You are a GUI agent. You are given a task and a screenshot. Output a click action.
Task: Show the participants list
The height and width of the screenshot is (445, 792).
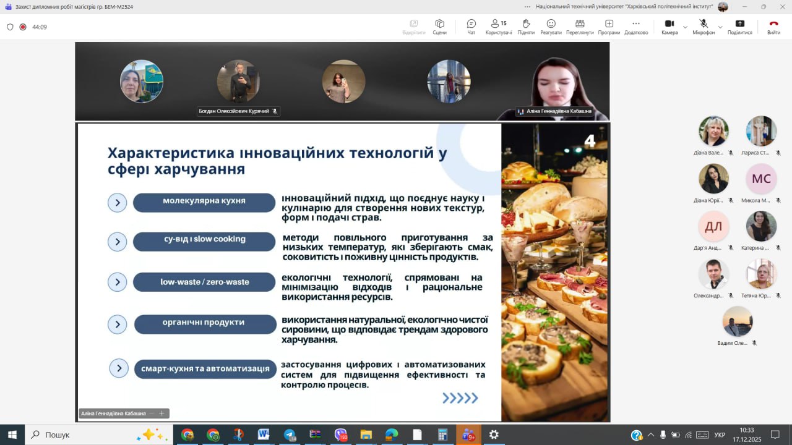tap(498, 27)
